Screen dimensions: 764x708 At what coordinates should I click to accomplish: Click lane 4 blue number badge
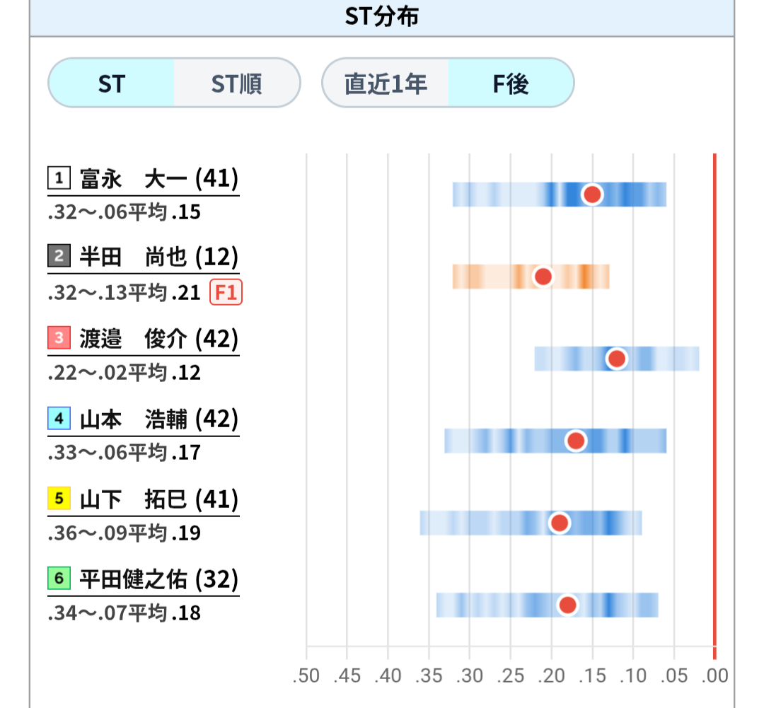[x=59, y=418]
